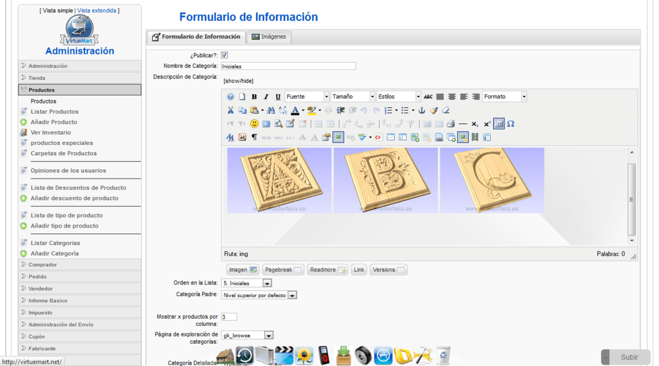
Task: Insert special character with omega icon
Action: point(510,123)
